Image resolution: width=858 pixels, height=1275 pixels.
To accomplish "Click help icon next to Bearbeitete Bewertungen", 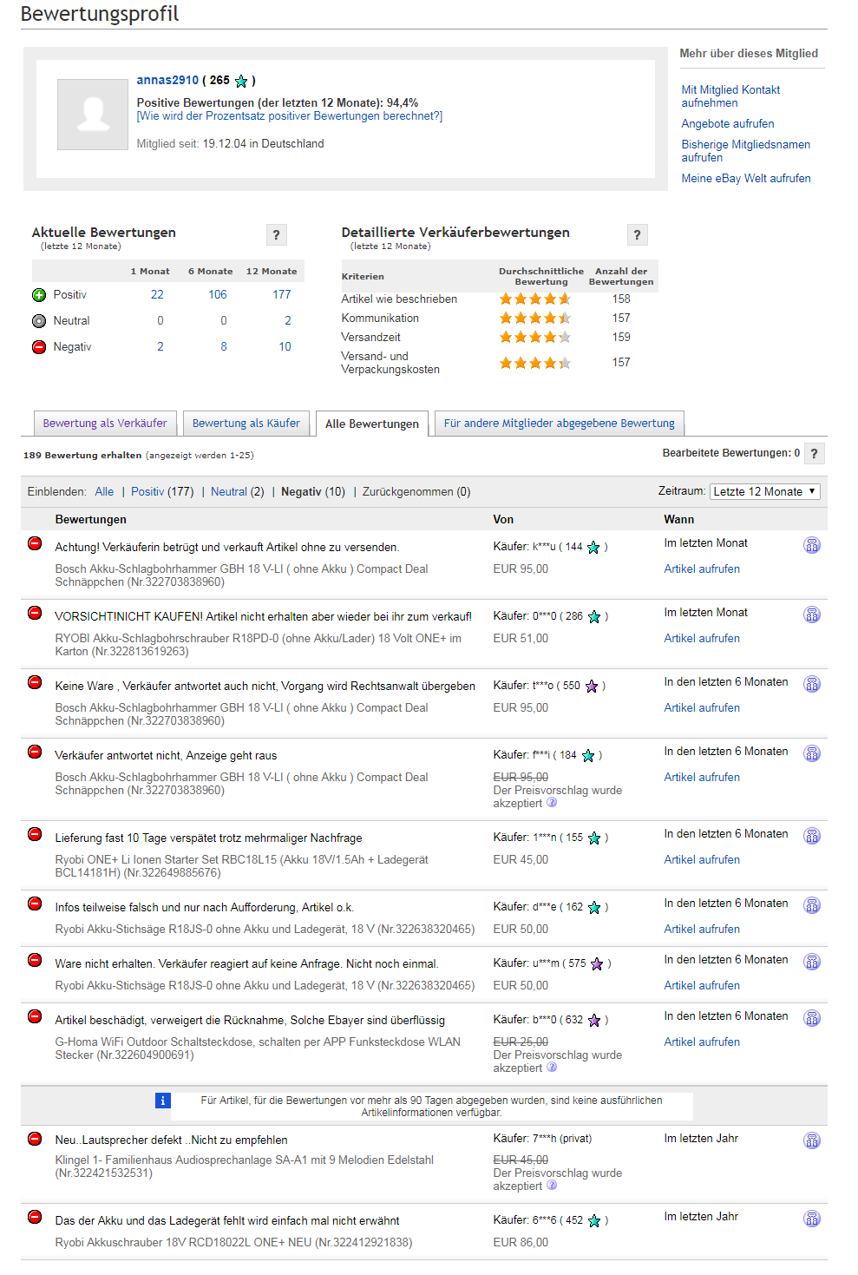I will click(813, 454).
